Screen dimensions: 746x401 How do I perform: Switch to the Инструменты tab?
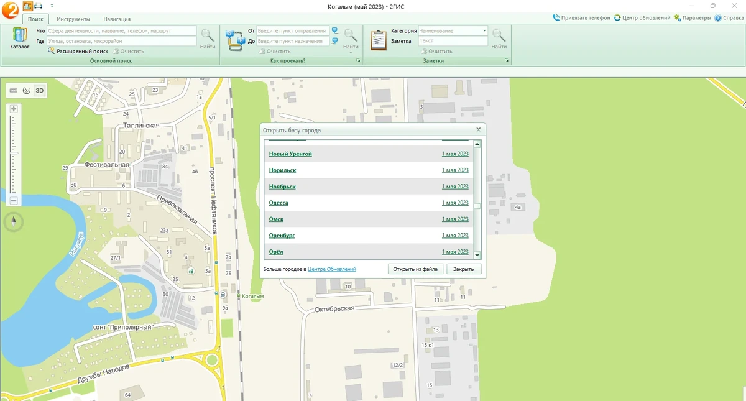point(73,19)
